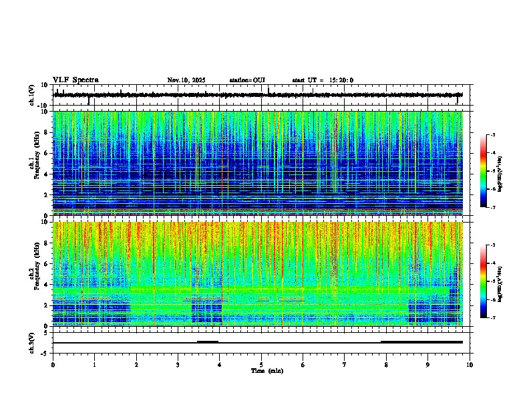
Task: Click the time axis tick label '5'
Action: 261,365
